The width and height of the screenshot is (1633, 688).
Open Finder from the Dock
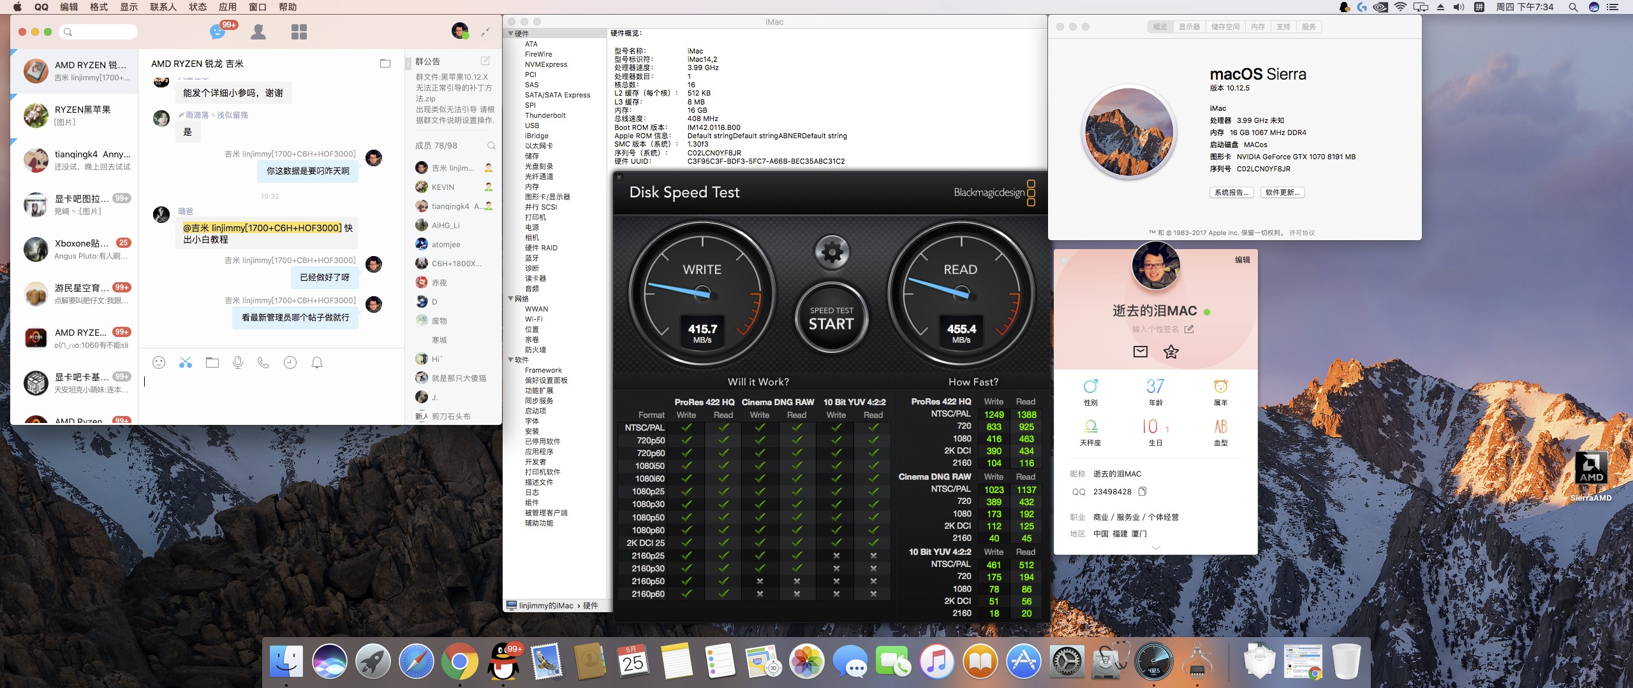coord(286,662)
